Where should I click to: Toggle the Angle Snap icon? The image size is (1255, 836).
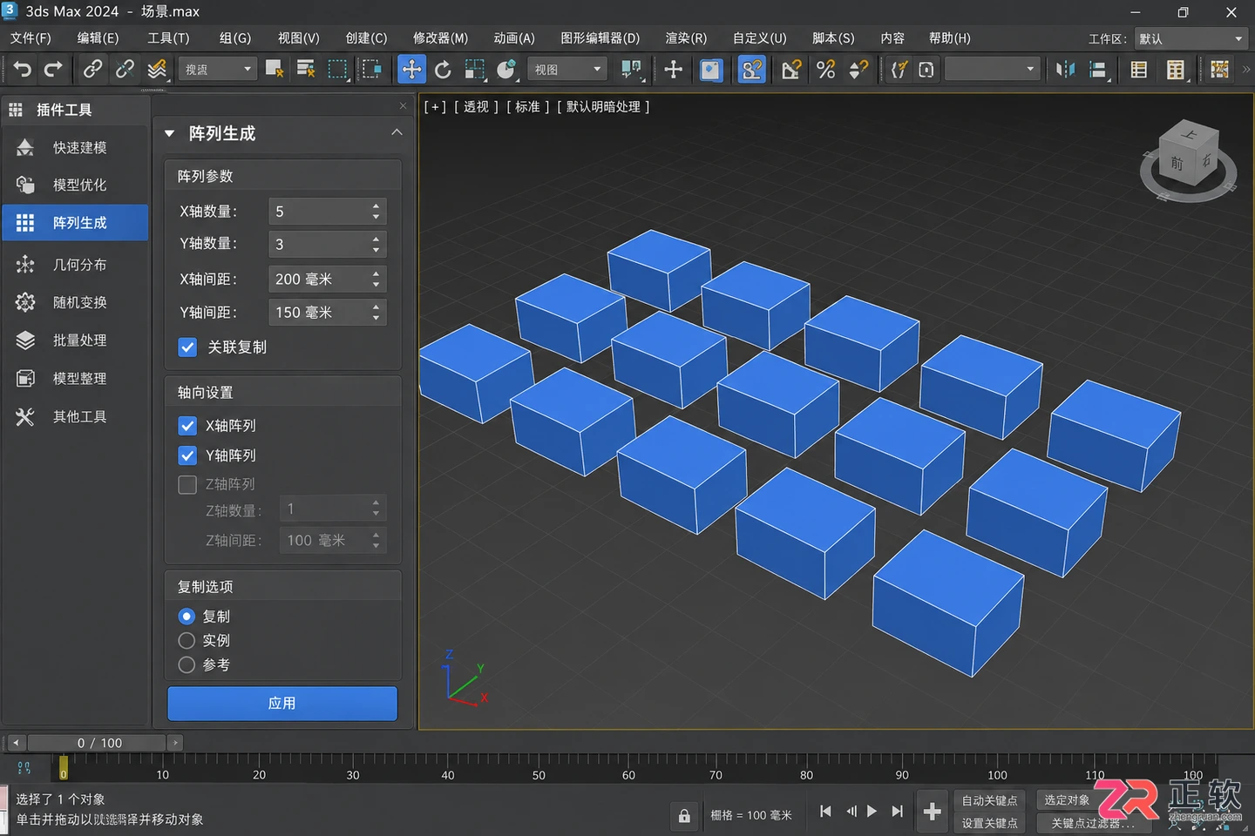790,69
